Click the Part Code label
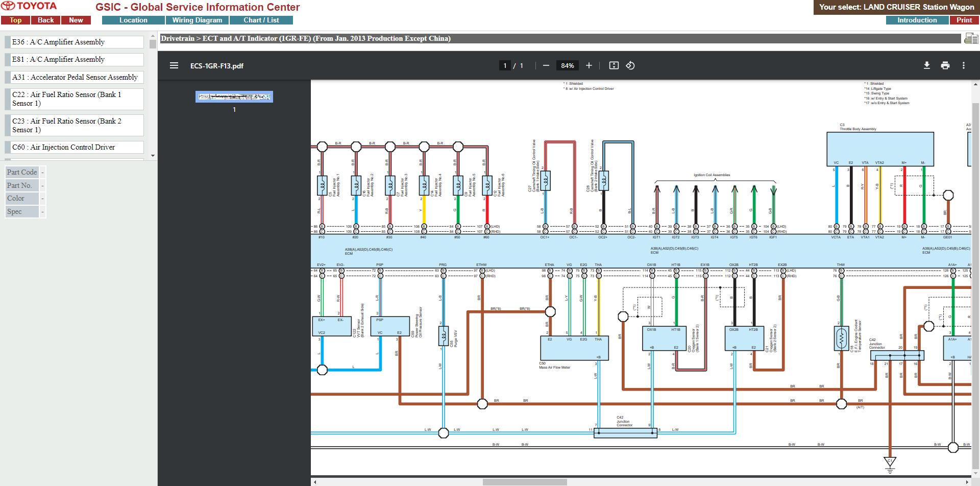980x486 pixels. click(22, 172)
